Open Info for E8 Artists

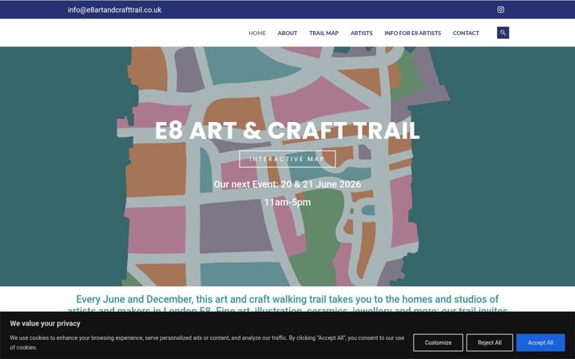[413, 33]
